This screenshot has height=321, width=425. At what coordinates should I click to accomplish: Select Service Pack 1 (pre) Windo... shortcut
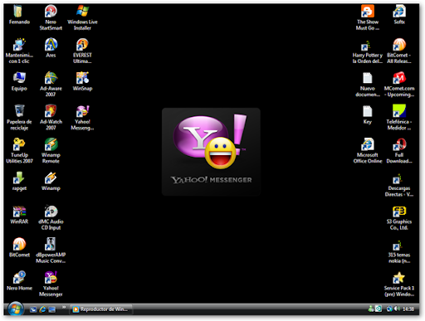tap(399, 284)
